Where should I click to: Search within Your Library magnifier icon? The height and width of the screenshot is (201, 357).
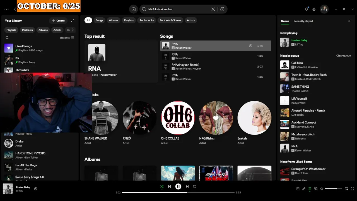click(7, 38)
